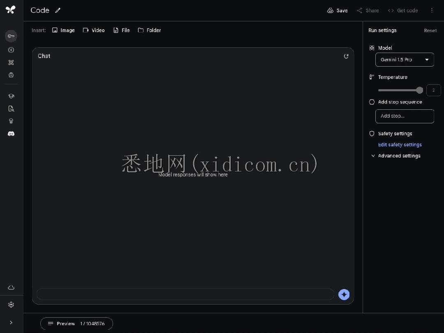Screen dimensions: 444x333
Task: Expand the Advanced settings section
Action: (x=395, y=156)
